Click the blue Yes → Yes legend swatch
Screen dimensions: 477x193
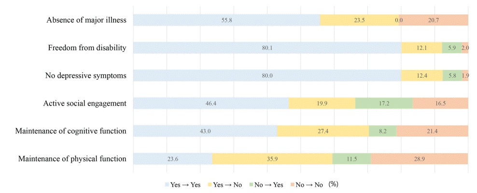(167, 184)
